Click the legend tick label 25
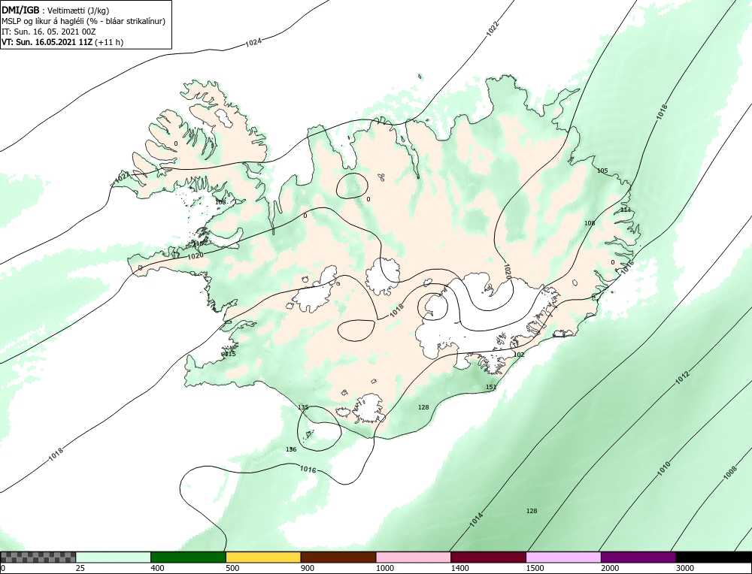 pos(80,568)
